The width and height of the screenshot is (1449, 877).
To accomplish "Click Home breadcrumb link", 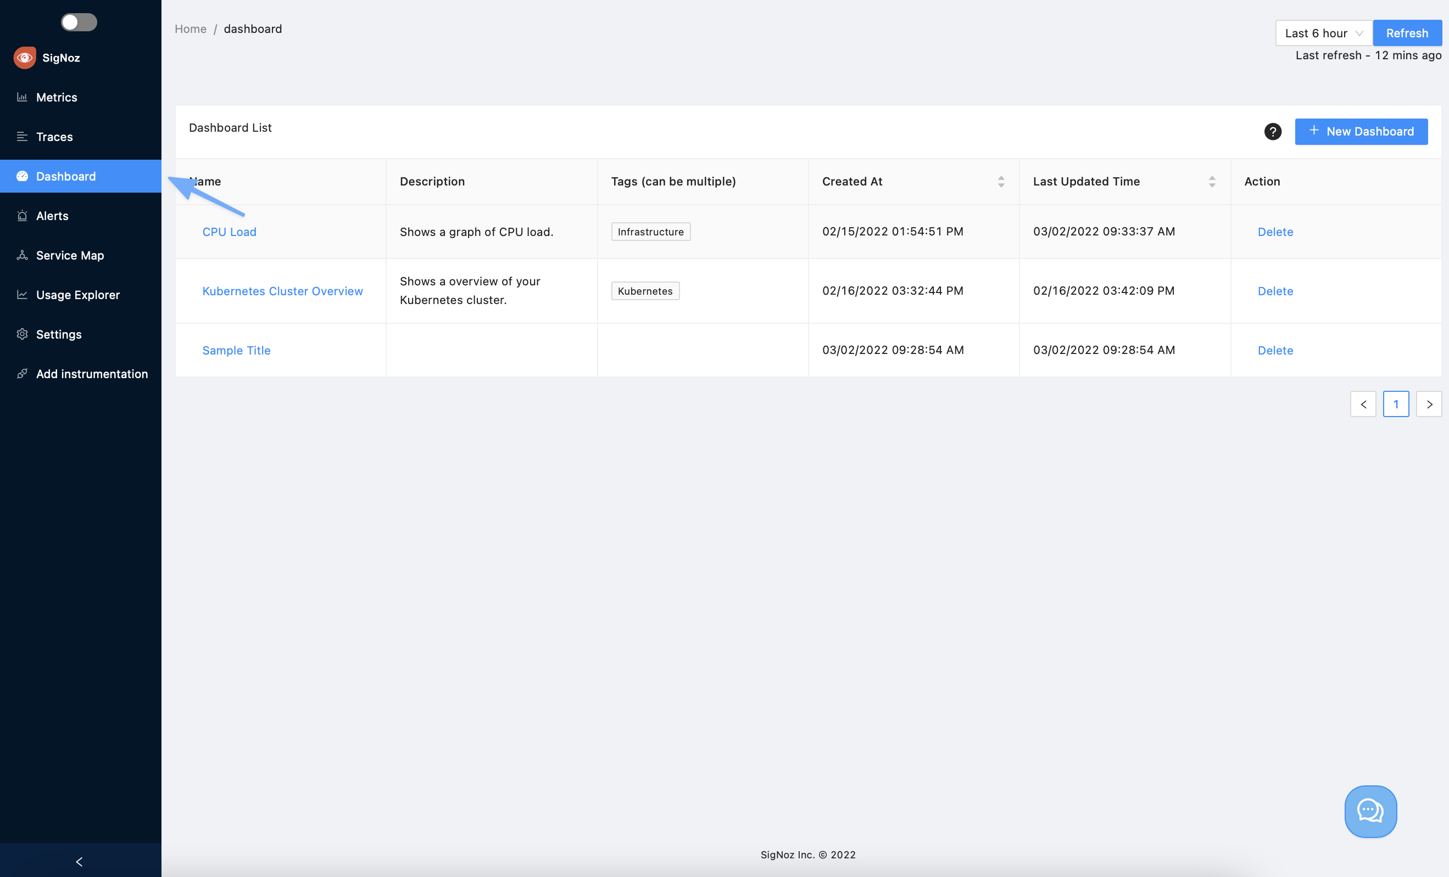I will (x=191, y=29).
